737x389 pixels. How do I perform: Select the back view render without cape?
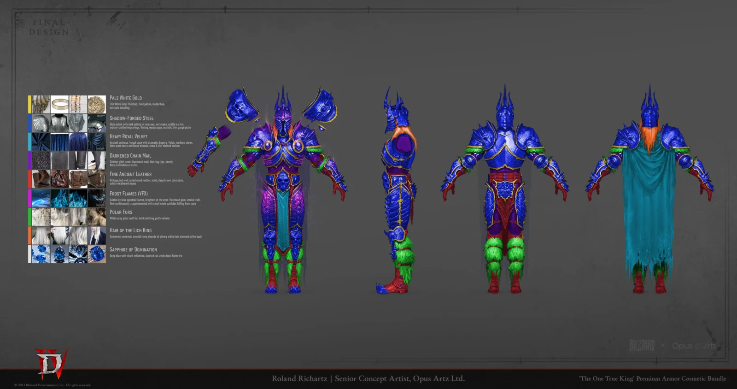(504, 189)
